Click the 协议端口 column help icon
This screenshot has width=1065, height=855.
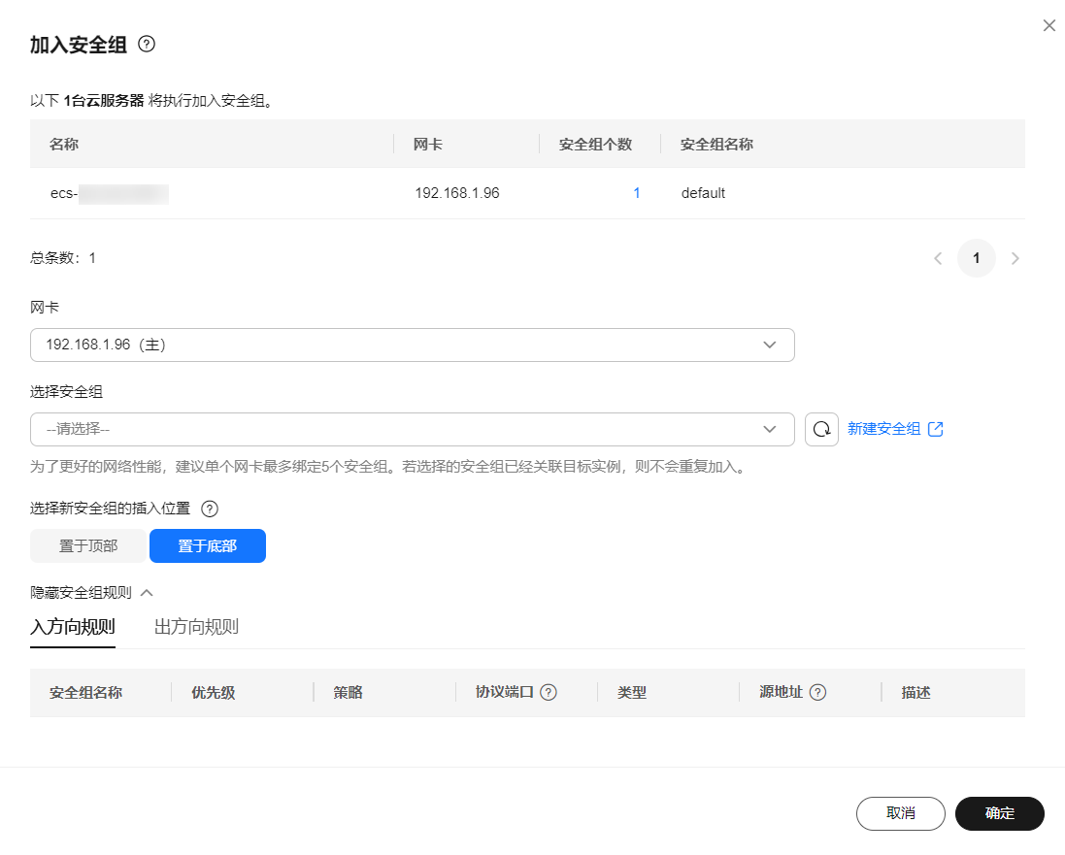pyautogui.click(x=549, y=692)
